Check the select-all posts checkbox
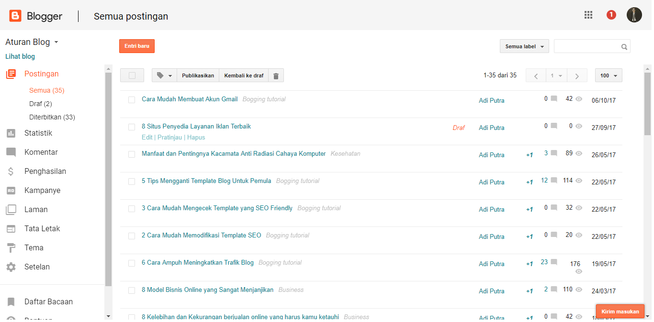This screenshot has height=322, width=654. tap(132, 75)
